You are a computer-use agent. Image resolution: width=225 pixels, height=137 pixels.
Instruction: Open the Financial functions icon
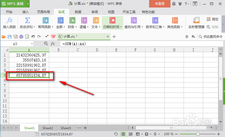pyautogui.click(x=72, y=20)
